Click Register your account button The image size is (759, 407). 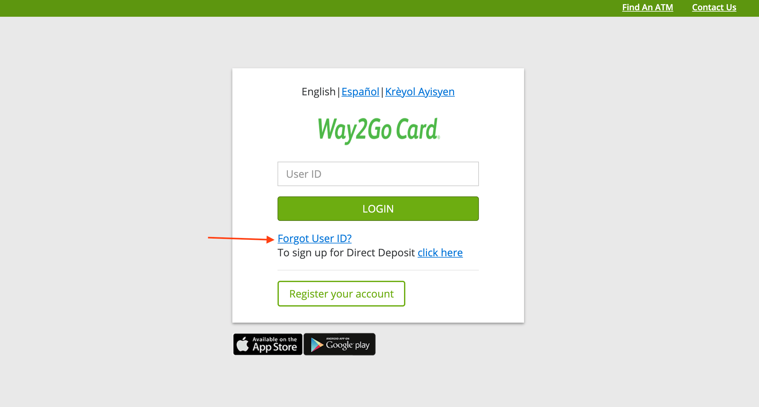click(341, 294)
